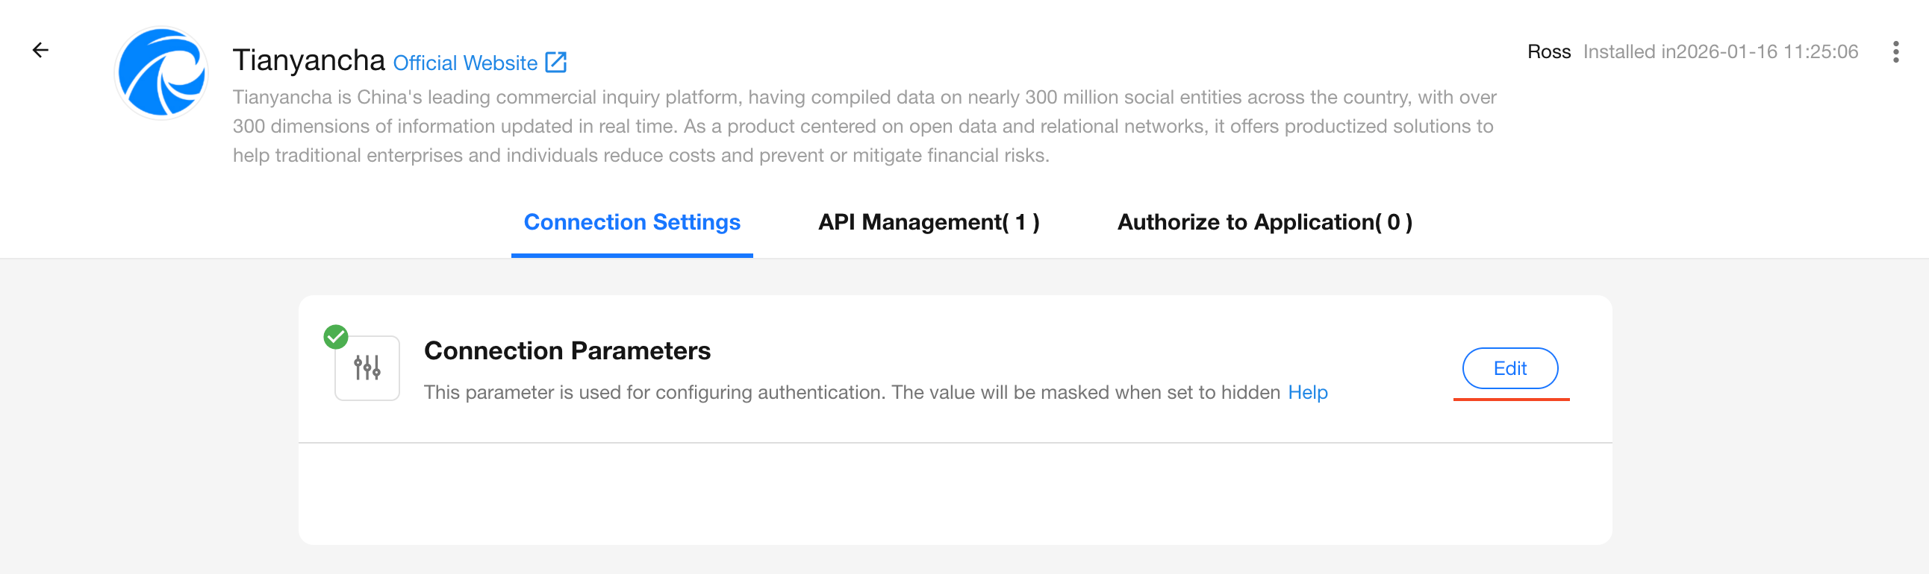Click the back arrow icon

click(x=40, y=50)
